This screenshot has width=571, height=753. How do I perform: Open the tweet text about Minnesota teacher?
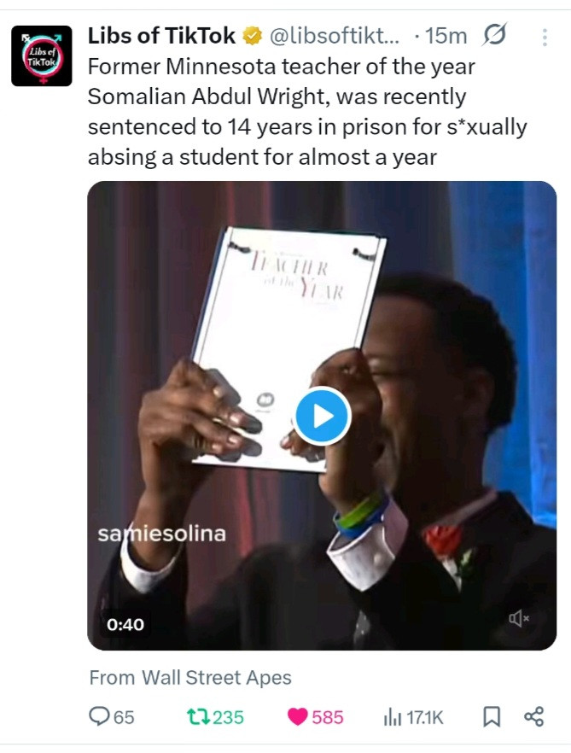(307, 112)
